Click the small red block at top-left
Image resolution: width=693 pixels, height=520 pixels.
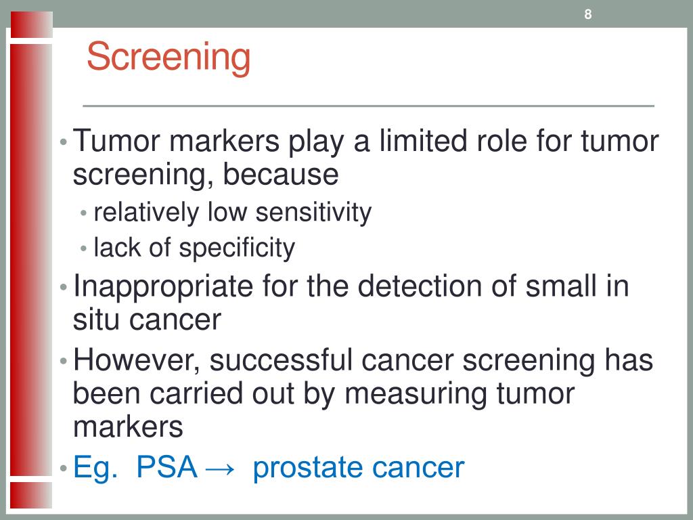(31, 25)
